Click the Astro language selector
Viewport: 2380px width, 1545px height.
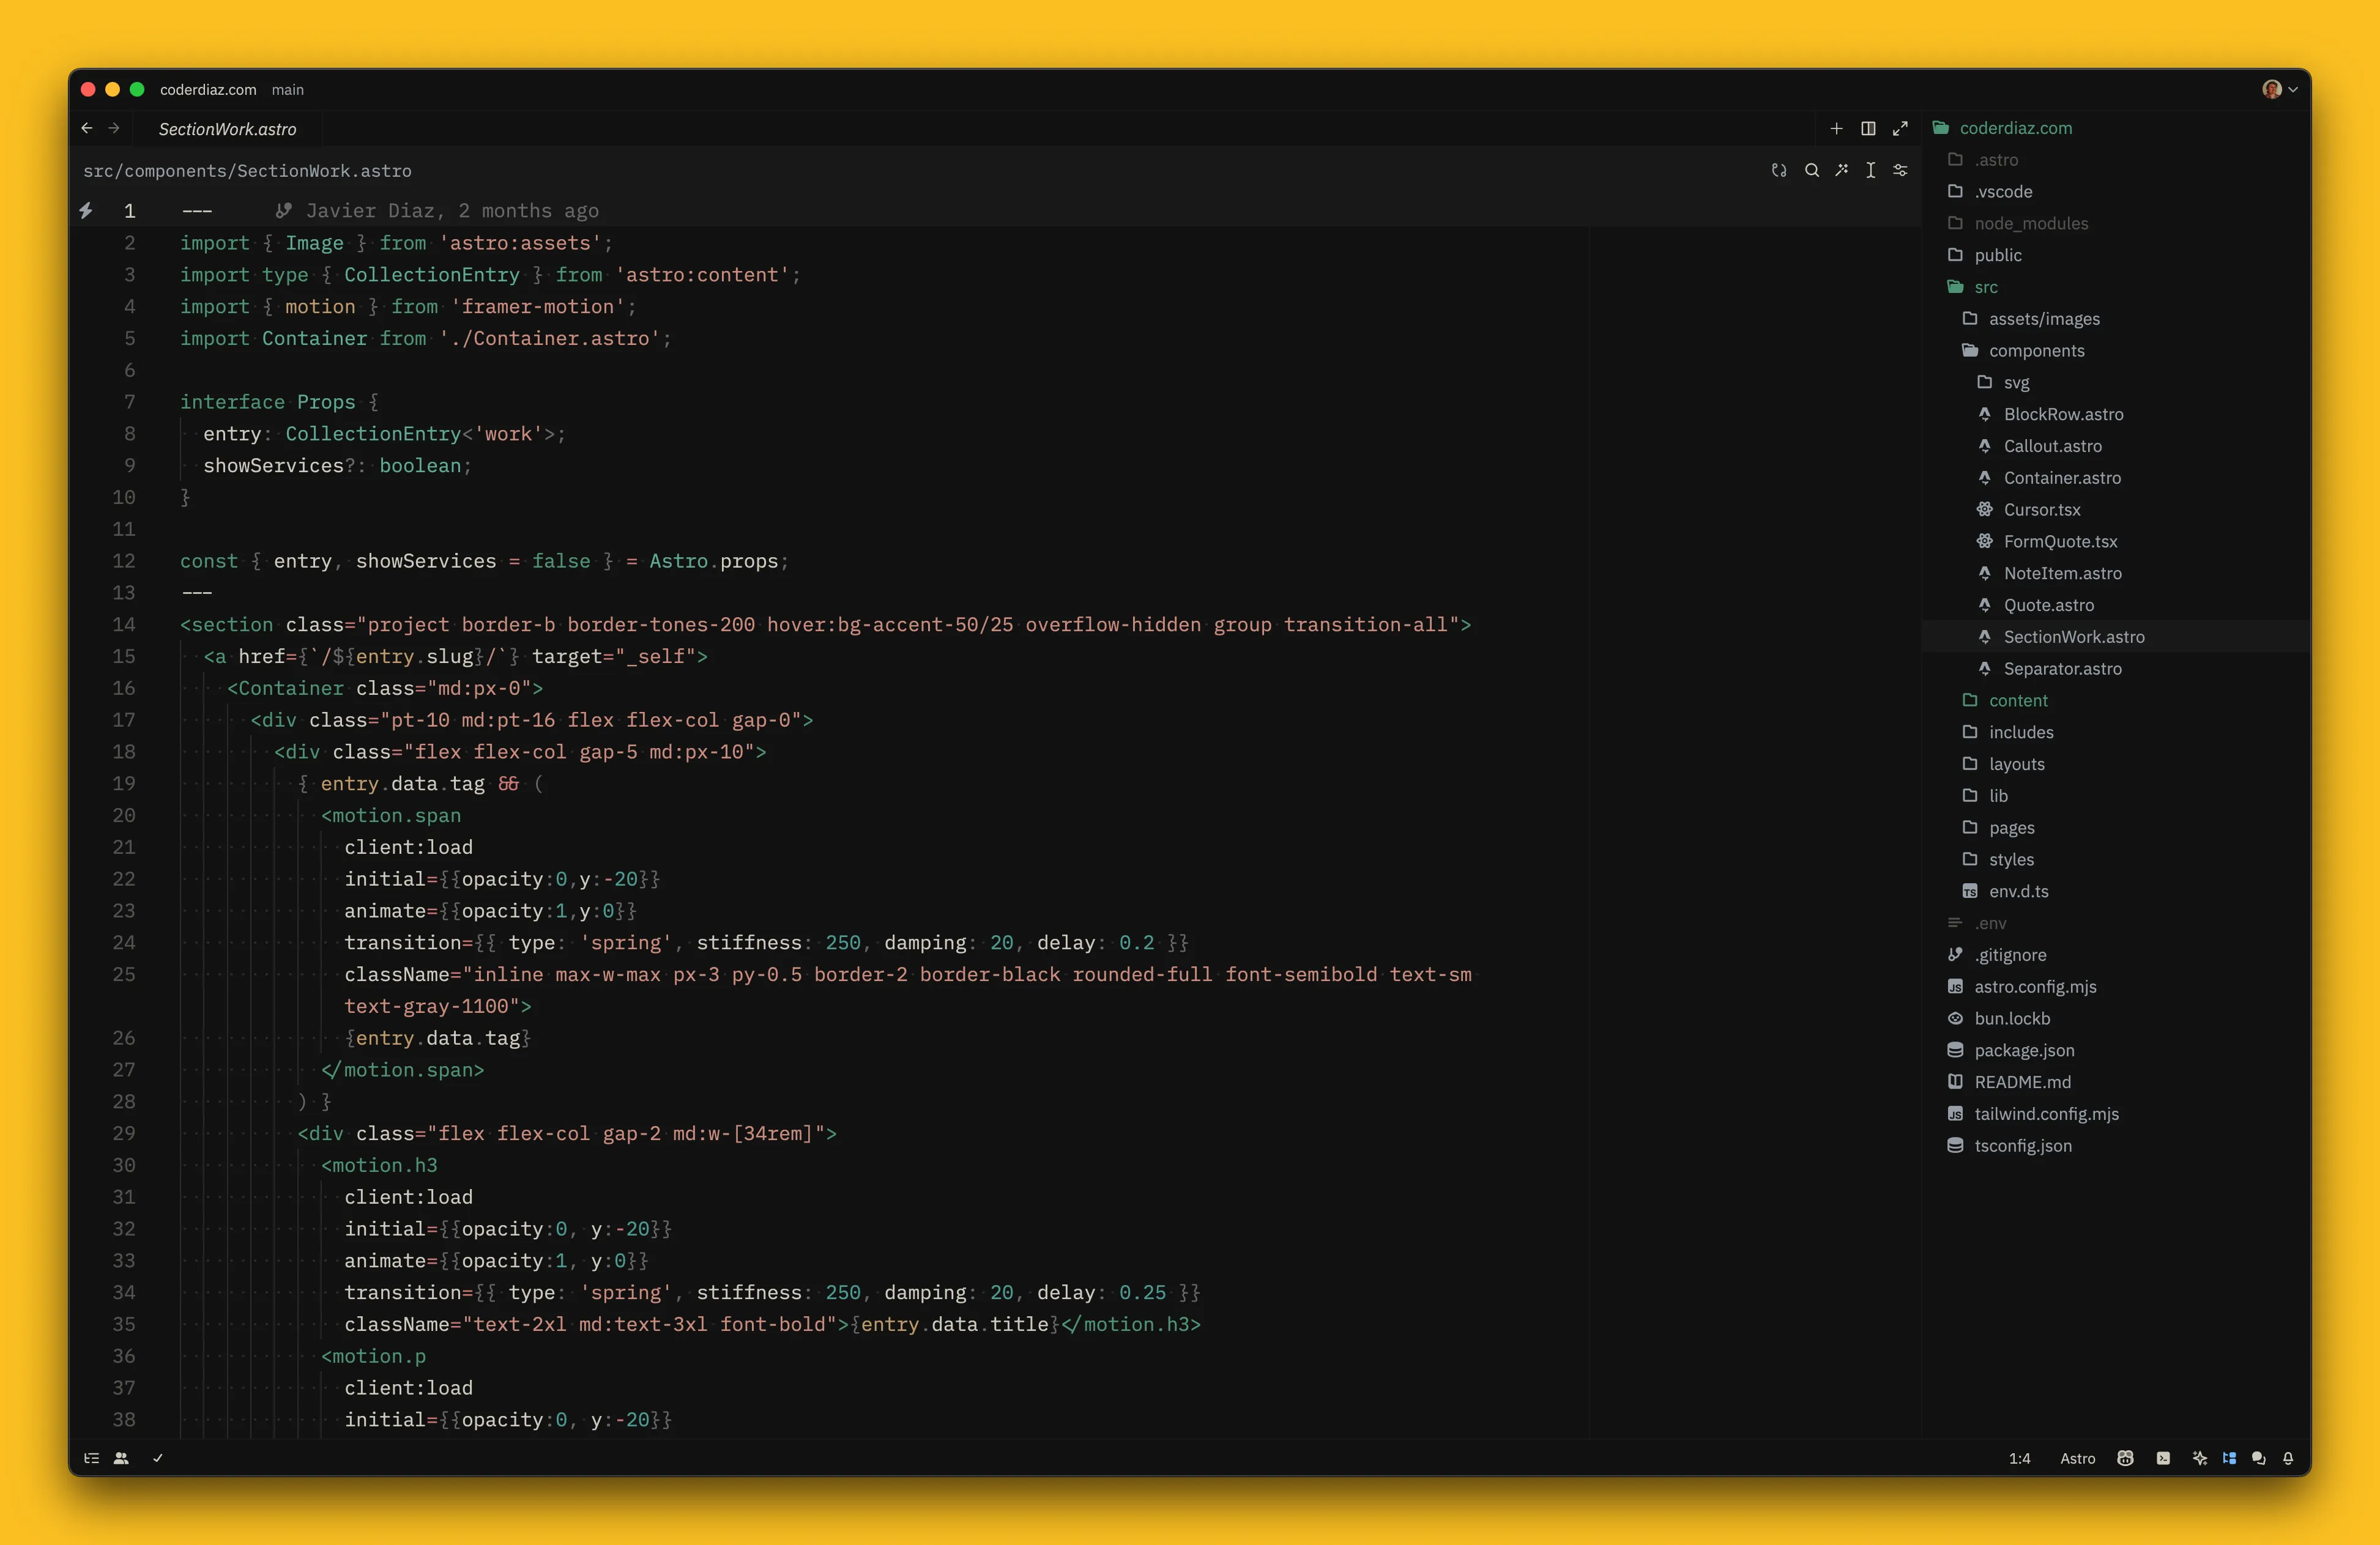[x=2077, y=1458]
